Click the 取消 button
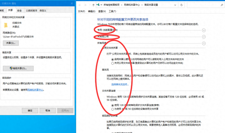The height and width of the screenshot is (133, 225). (48, 110)
